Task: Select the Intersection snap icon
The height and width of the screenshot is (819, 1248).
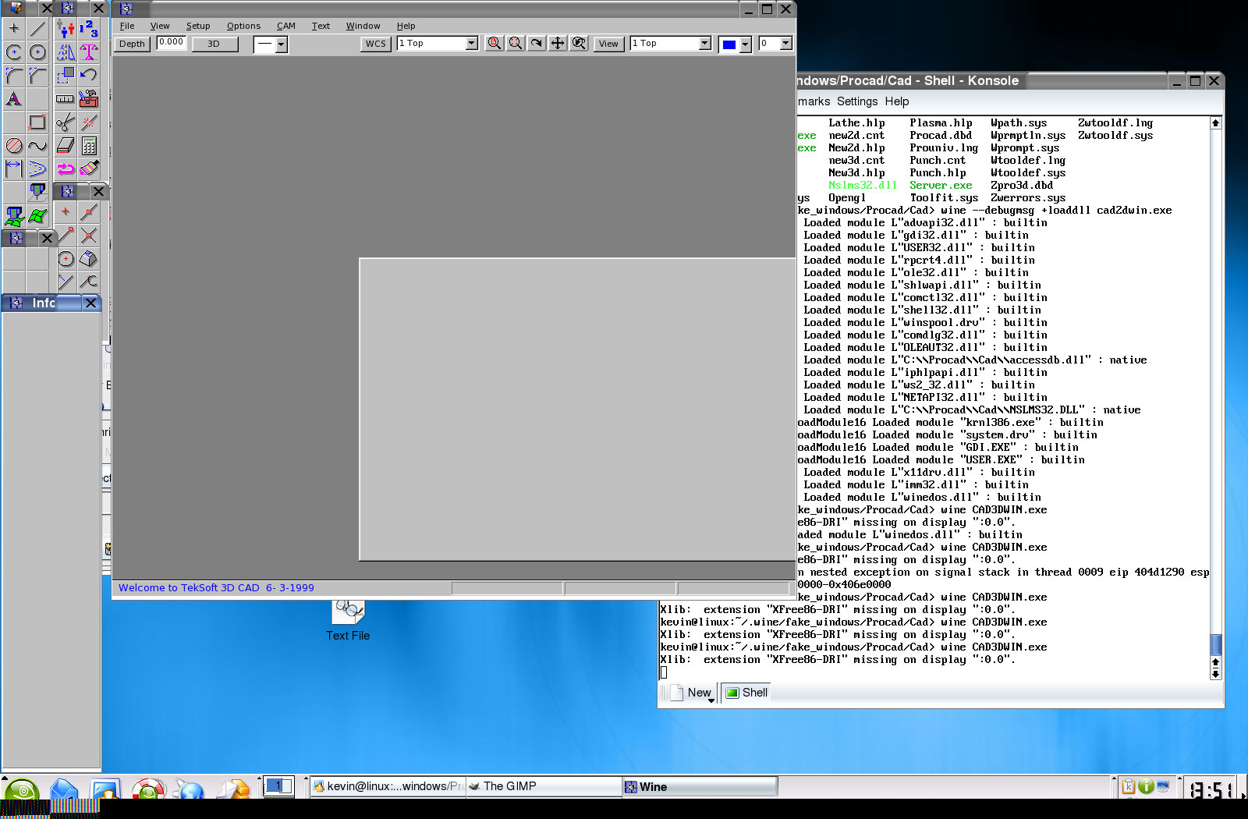Action: (89, 235)
